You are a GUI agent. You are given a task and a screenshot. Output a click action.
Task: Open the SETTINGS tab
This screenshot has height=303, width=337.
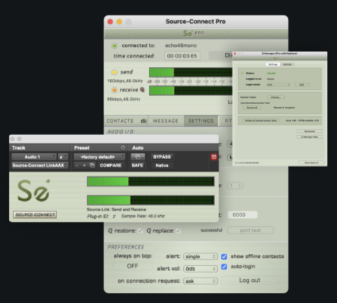point(201,121)
